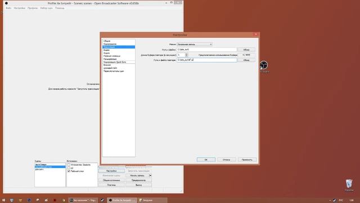Click the Steam icon in the taskbar
This screenshot has width=360, height=203.
click(102, 200)
